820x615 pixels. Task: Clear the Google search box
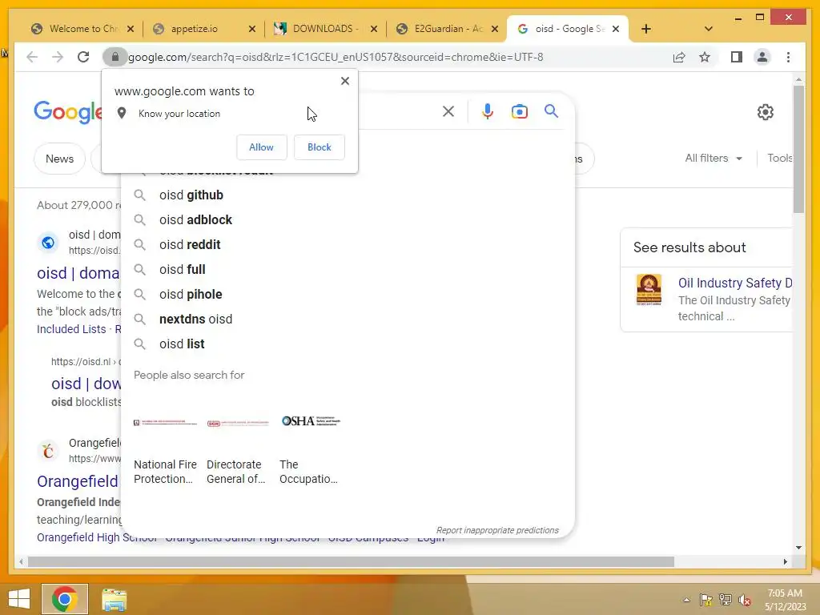[448, 111]
